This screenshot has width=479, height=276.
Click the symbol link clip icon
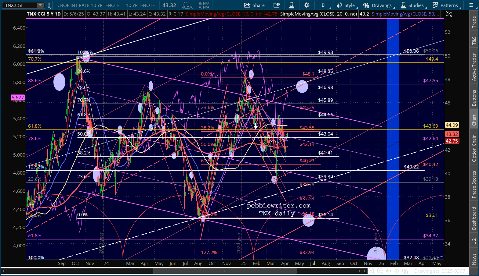[49, 5]
